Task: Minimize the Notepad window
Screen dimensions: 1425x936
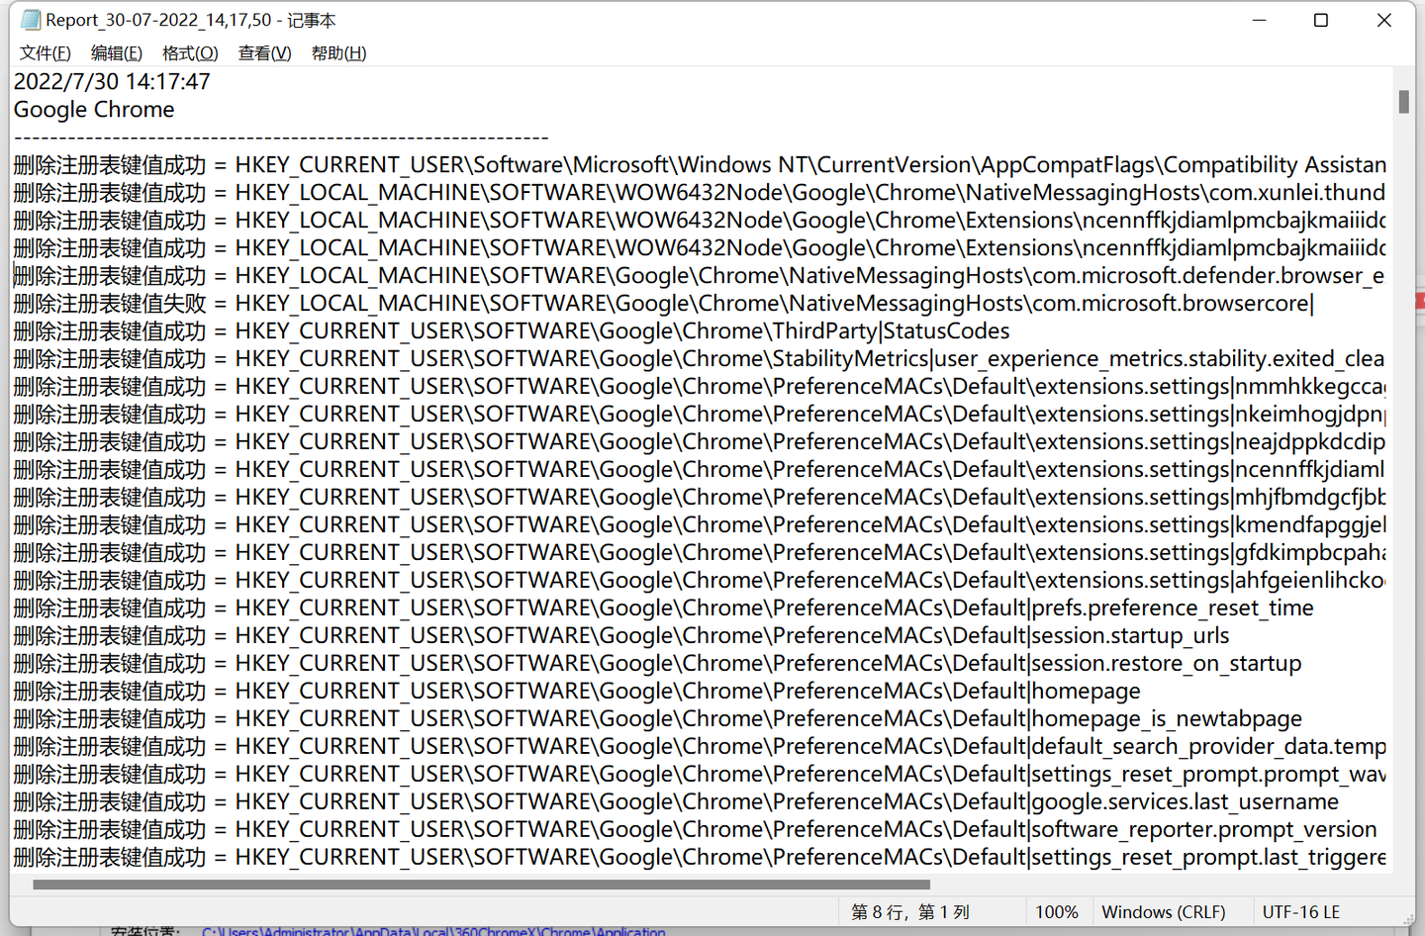Action: [x=1260, y=20]
